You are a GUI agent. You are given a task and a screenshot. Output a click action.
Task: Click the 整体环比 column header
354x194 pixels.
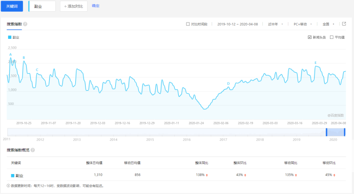(x=240, y=163)
